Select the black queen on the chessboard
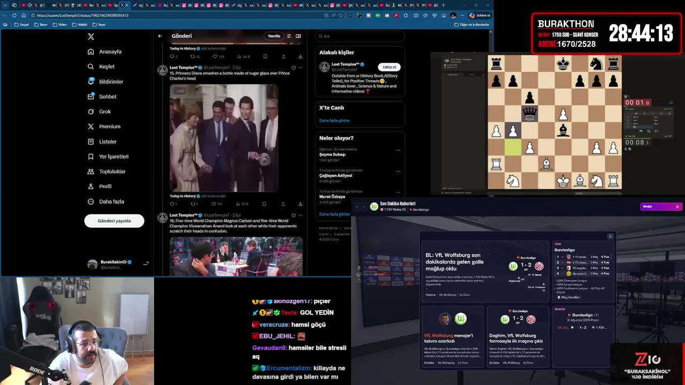The width and height of the screenshot is (685, 385). coord(529,113)
